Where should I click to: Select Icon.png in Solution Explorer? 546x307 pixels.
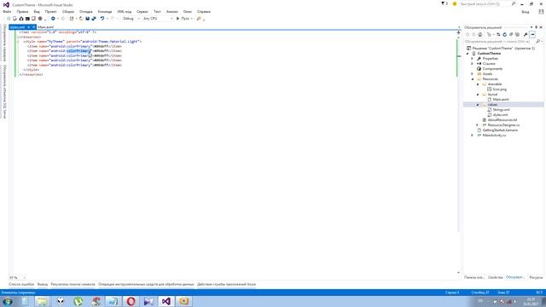(500, 89)
